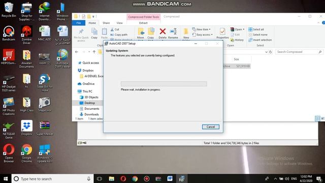Select This PC in navigation pane
Screen dimensions: 325x183
[85, 91]
